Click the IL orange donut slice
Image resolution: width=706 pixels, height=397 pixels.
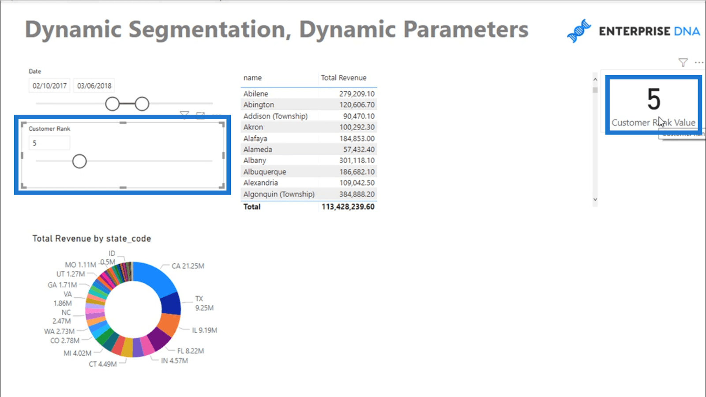coord(169,326)
